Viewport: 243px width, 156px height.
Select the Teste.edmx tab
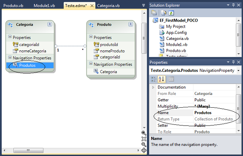[76, 6]
